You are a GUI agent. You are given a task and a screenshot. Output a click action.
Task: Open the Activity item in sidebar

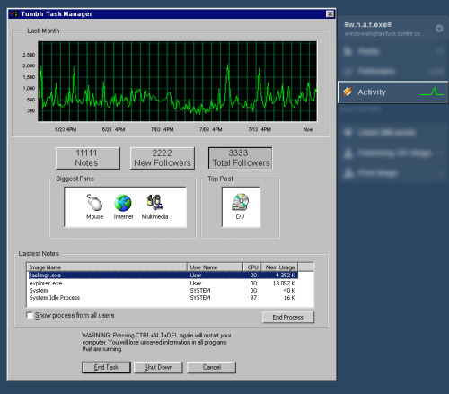(x=392, y=92)
